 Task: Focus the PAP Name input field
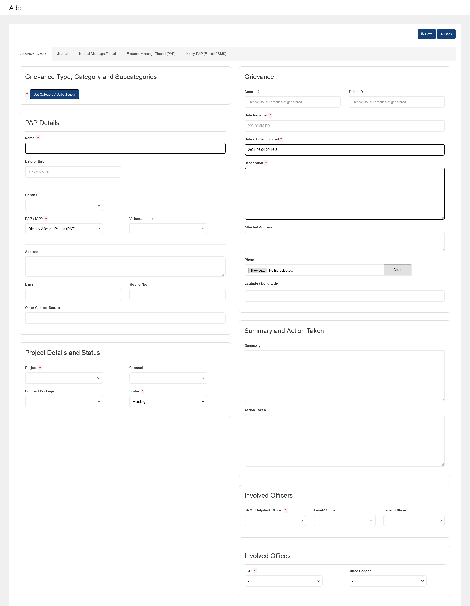click(125, 149)
